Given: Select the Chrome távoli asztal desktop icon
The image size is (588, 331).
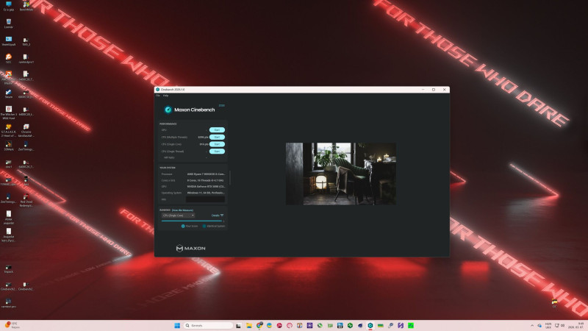Looking at the screenshot, I should click(x=26, y=131).
